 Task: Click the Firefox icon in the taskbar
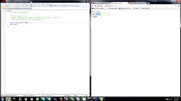click(61, 99)
